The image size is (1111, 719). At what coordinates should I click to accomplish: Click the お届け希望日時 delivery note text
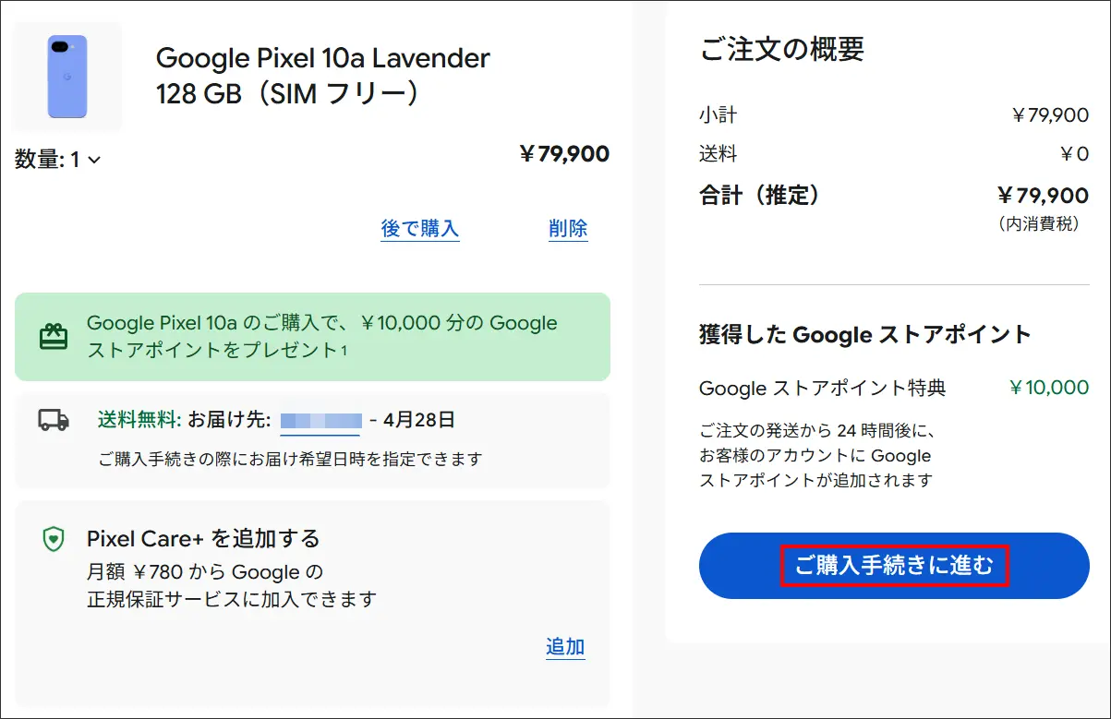click(290, 458)
